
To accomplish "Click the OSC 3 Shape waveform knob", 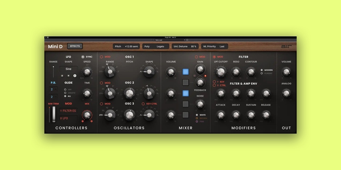I will (x=149, y=115).
